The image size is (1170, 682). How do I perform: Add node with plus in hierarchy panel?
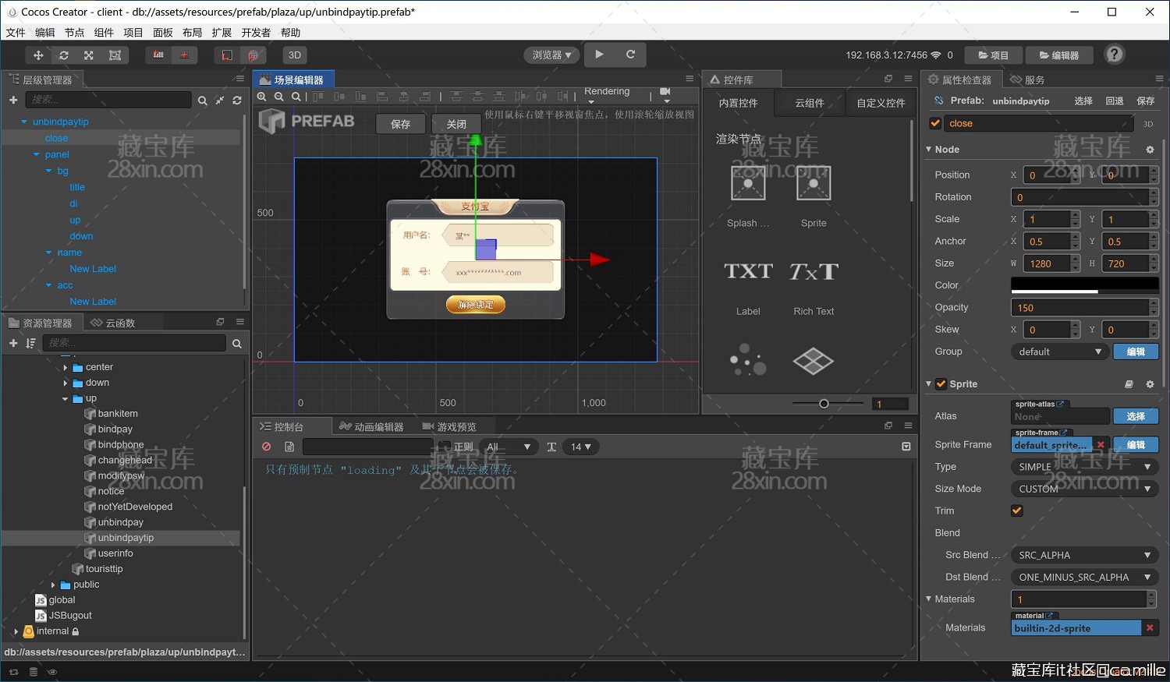pos(13,100)
